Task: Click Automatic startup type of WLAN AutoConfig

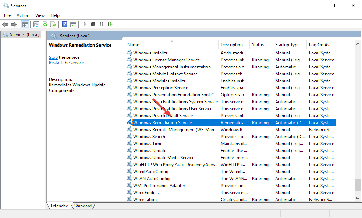Action: pos(285,179)
